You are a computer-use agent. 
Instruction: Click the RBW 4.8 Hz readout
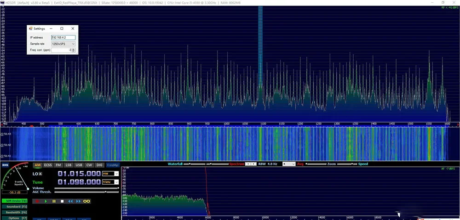point(268,164)
